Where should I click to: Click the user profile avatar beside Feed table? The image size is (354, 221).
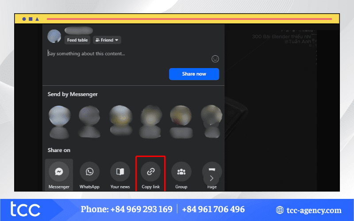54,36
